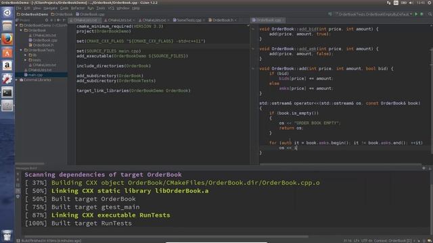The height and width of the screenshot is (243, 433).
Task: Open the Ubuntu Dash launcher icon
Action: [7, 13]
